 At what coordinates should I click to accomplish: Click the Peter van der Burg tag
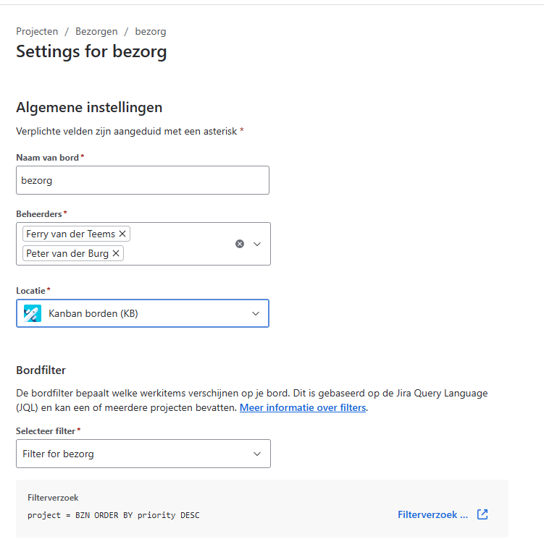67,253
